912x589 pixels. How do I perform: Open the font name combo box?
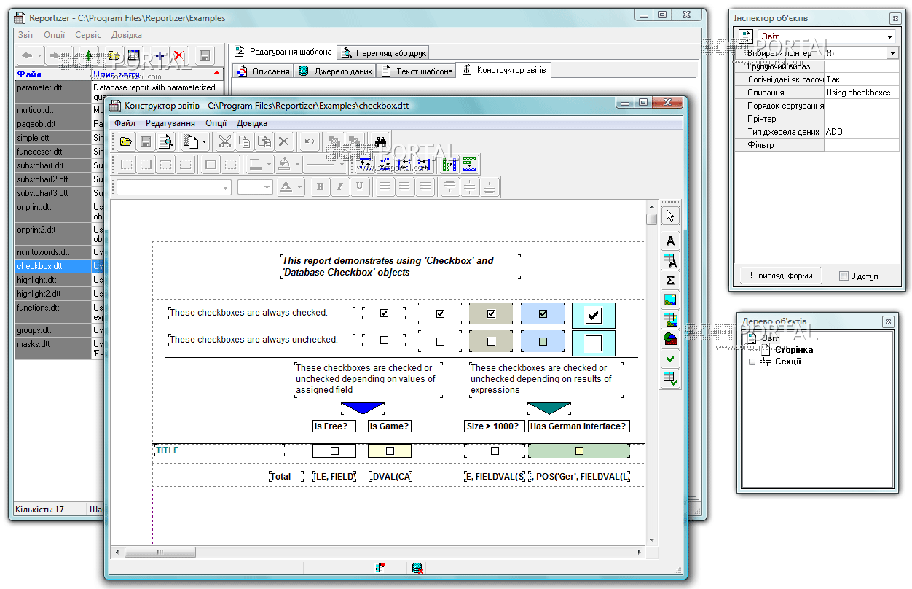(225, 187)
